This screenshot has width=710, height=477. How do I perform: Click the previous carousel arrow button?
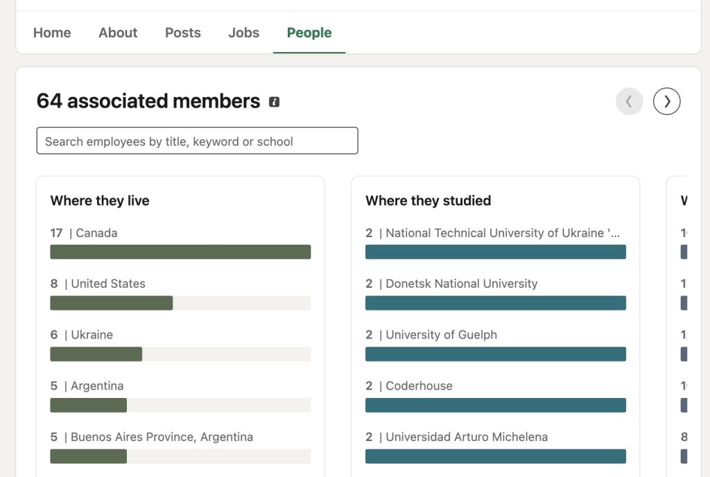tap(629, 101)
